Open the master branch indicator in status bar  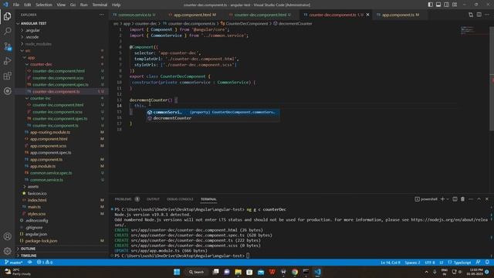[x=14, y=263]
